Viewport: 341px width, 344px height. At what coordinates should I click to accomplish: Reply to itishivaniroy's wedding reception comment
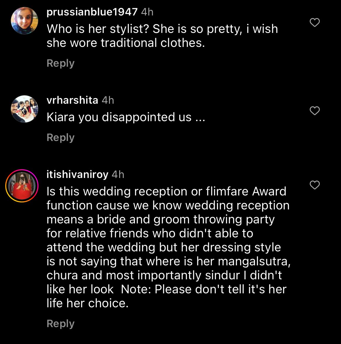(61, 324)
